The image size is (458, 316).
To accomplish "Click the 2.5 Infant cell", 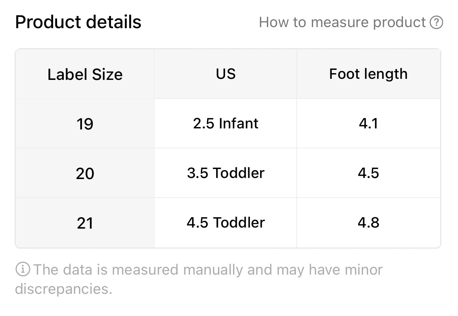I will tap(225, 124).
